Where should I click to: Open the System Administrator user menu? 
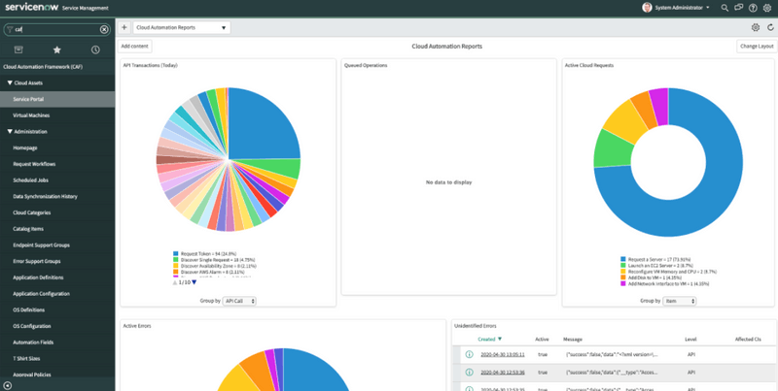(x=679, y=8)
